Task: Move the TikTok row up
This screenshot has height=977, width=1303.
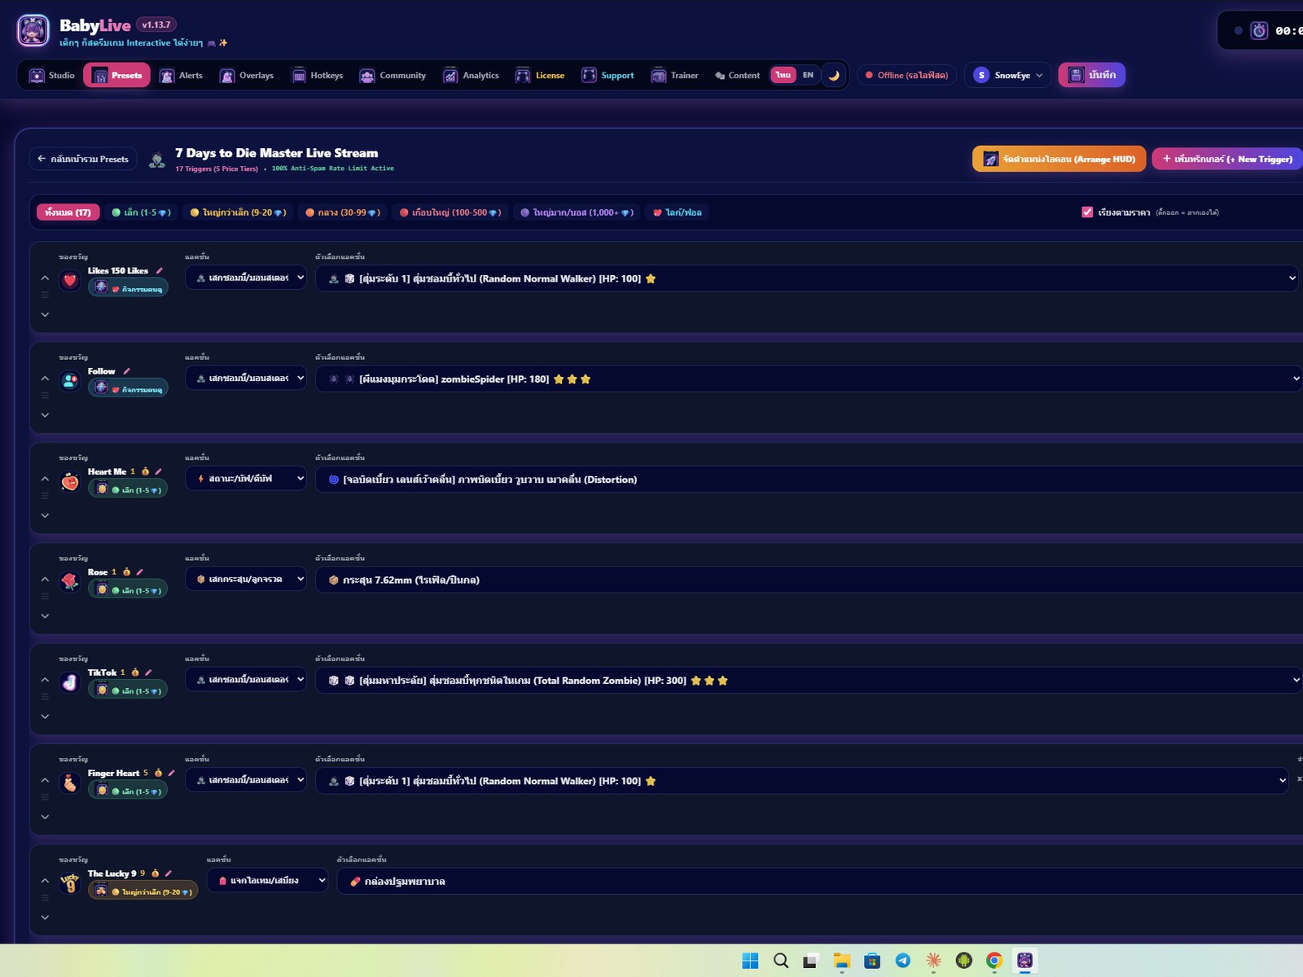Action: [x=45, y=680]
